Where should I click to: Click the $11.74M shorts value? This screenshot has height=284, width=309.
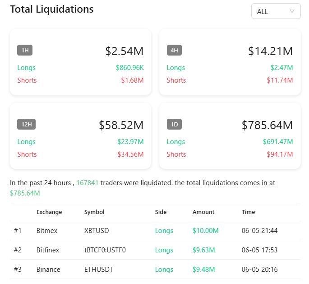coord(280,80)
